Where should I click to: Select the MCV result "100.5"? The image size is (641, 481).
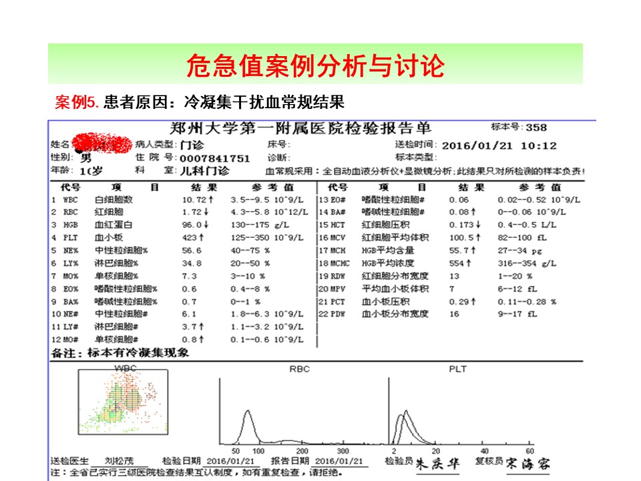[461, 237]
